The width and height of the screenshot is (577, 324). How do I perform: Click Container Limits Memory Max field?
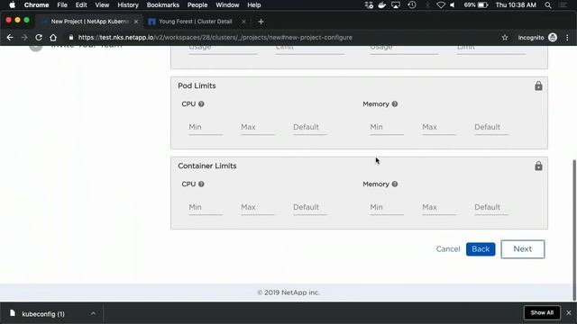click(439, 207)
